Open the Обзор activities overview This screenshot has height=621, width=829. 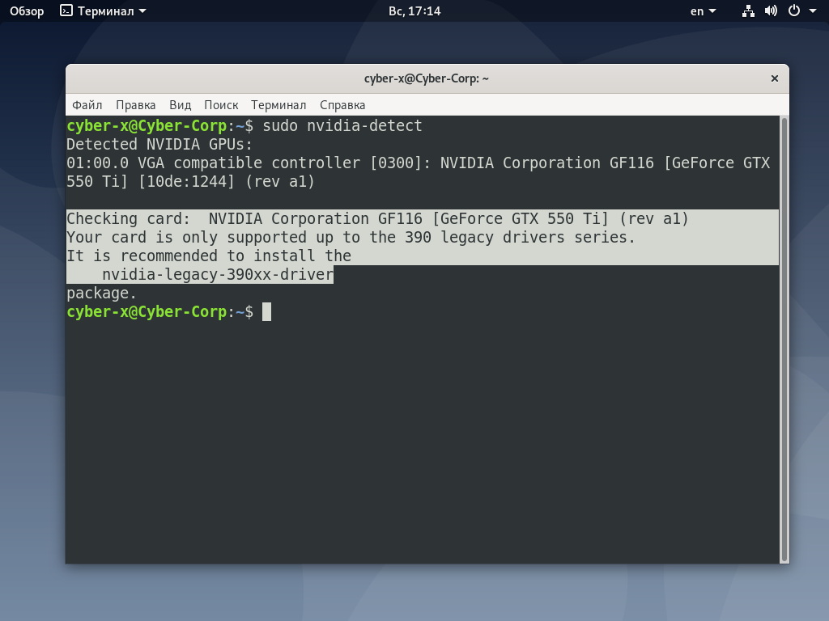point(27,11)
